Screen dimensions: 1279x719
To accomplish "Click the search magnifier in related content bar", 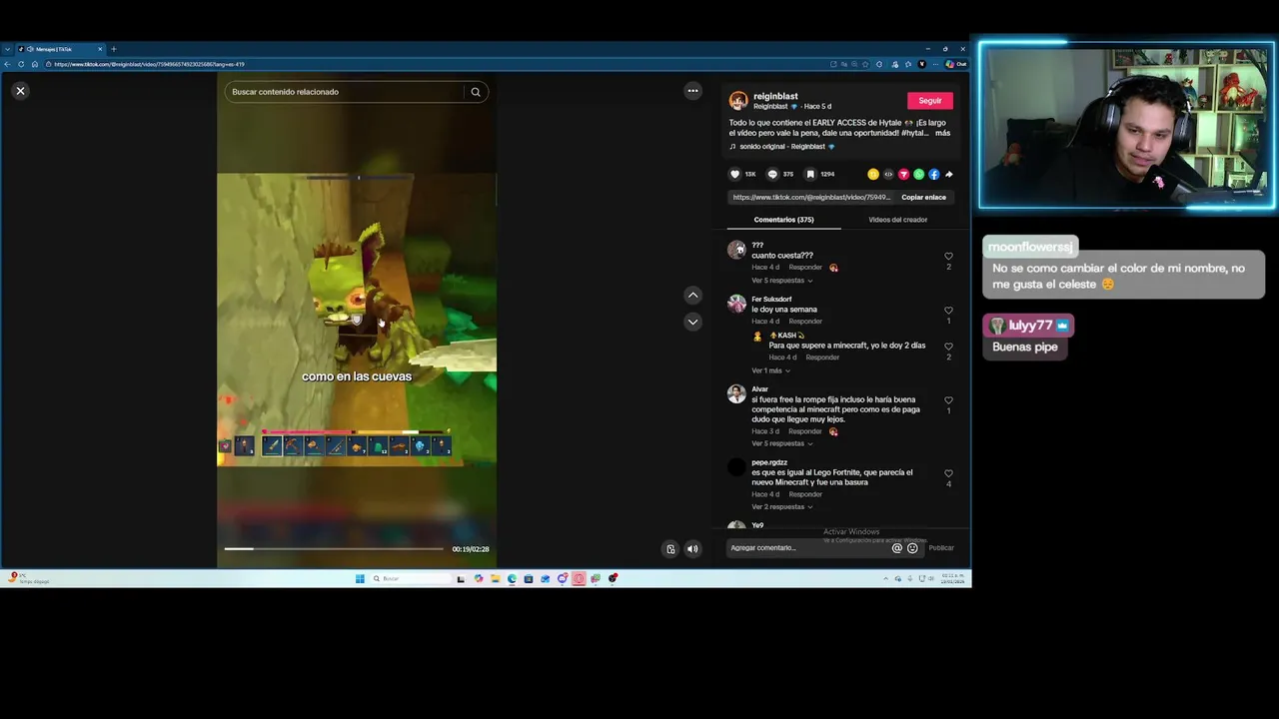I will [476, 92].
